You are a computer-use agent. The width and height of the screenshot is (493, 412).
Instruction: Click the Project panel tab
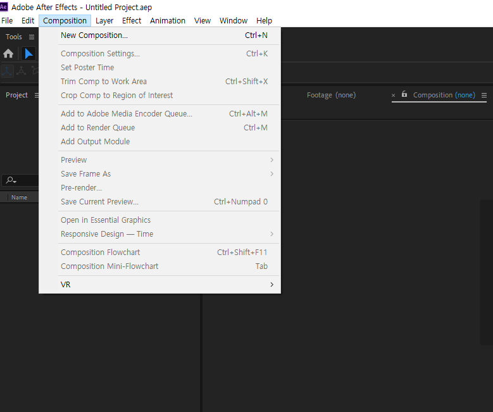[16, 95]
